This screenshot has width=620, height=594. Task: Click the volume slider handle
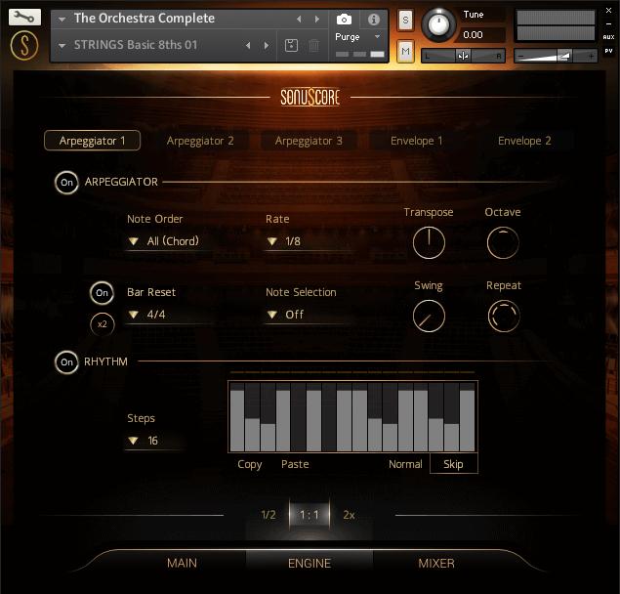click(x=563, y=57)
